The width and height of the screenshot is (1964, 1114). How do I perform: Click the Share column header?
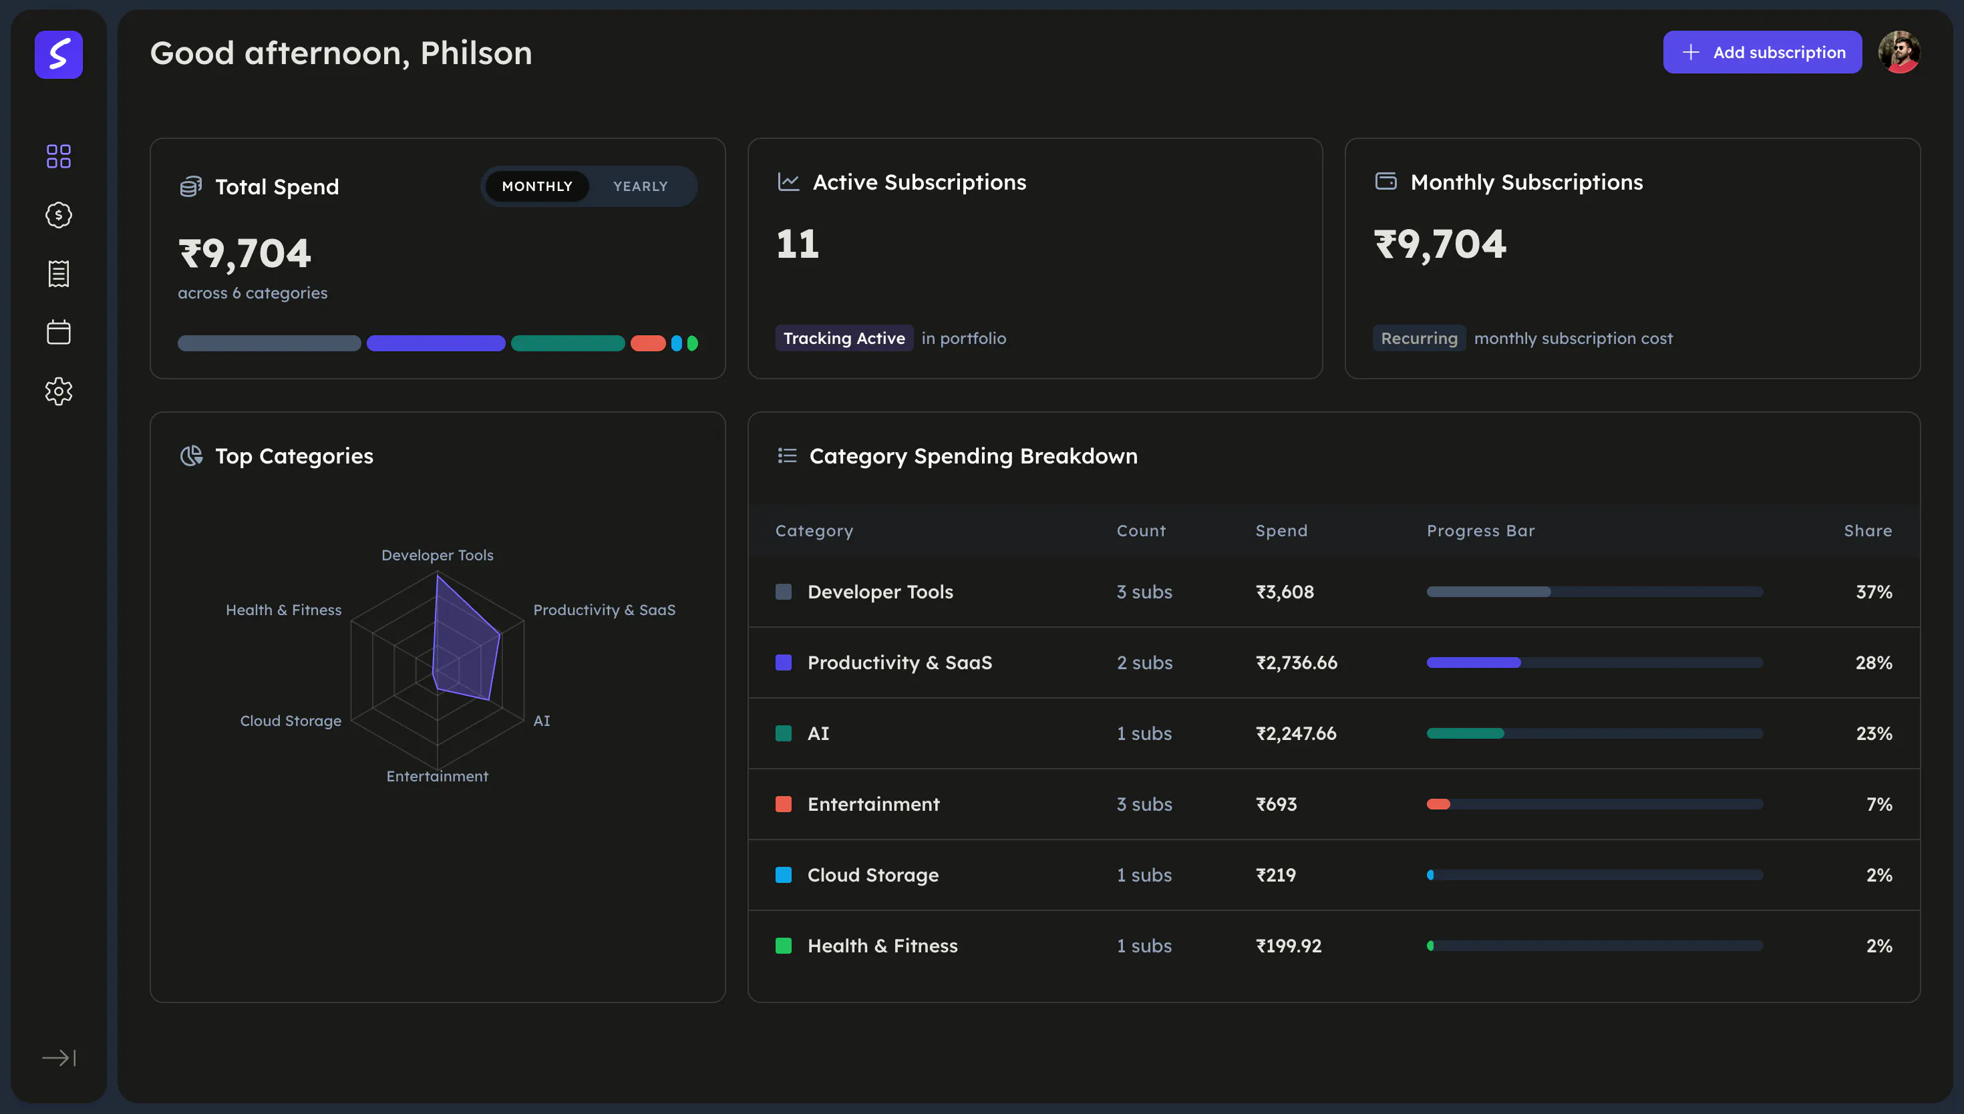[1868, 531]
